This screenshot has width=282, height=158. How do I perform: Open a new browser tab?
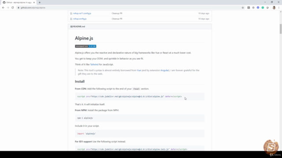[40, 3]
